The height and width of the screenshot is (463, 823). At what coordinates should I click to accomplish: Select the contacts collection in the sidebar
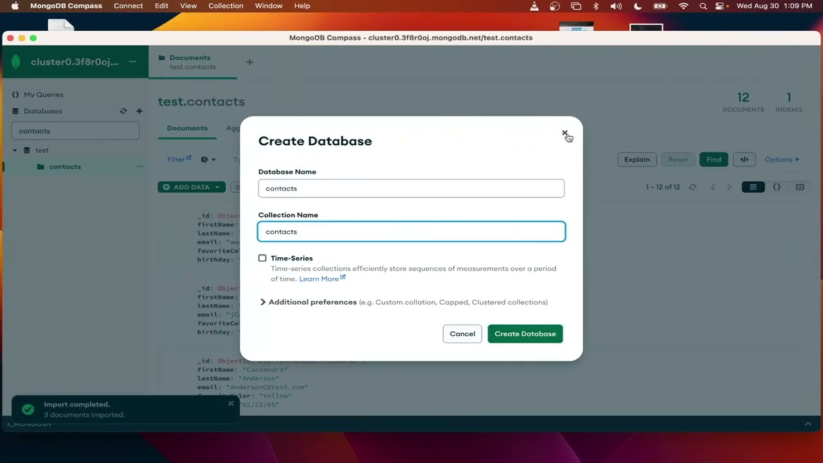65,167
